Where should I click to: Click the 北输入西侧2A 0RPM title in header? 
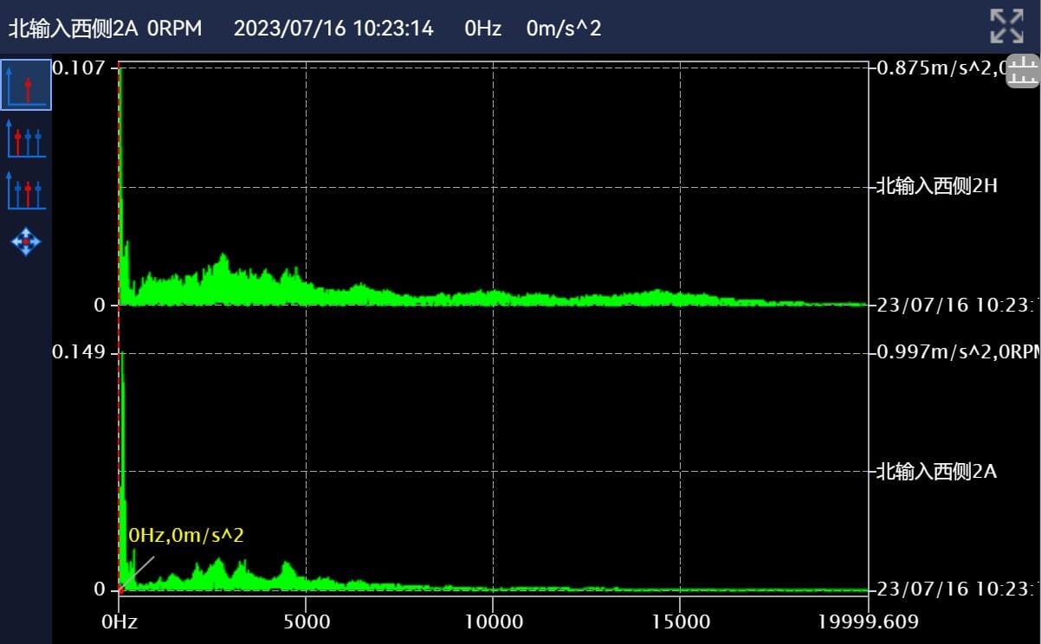click(x=105, y=28)
